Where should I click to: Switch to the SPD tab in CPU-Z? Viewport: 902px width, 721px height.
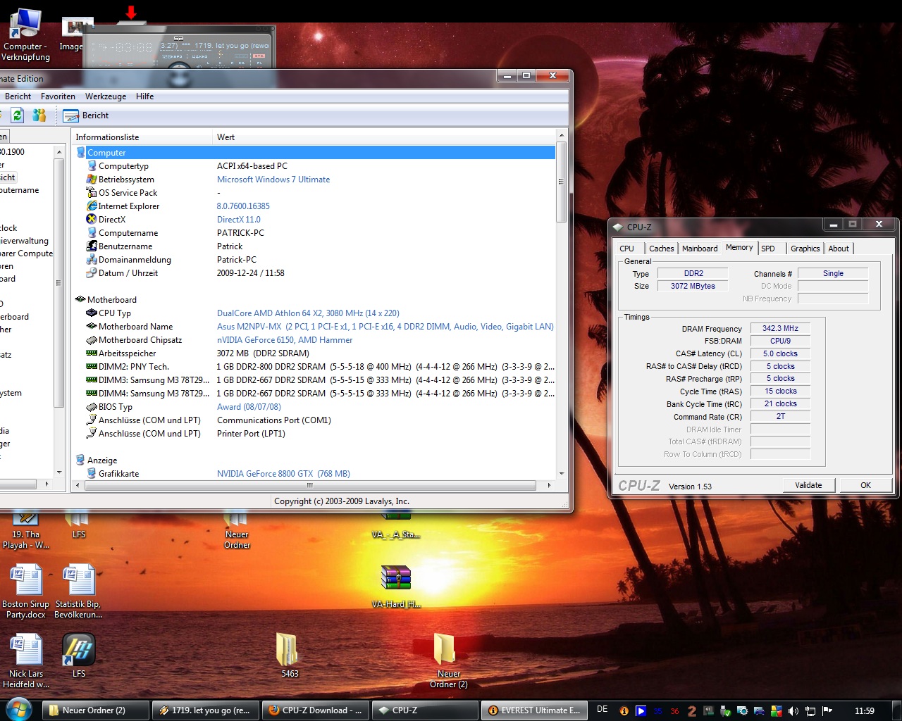click(768, 249)
